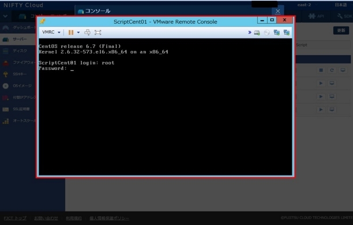Click the red IP icon in sidebar

(6, 97)
